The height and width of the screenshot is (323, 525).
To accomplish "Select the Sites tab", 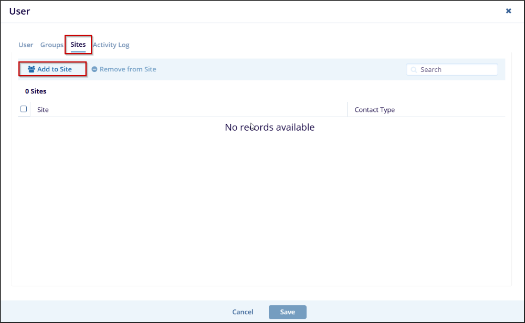I will (x=78, y=45).
